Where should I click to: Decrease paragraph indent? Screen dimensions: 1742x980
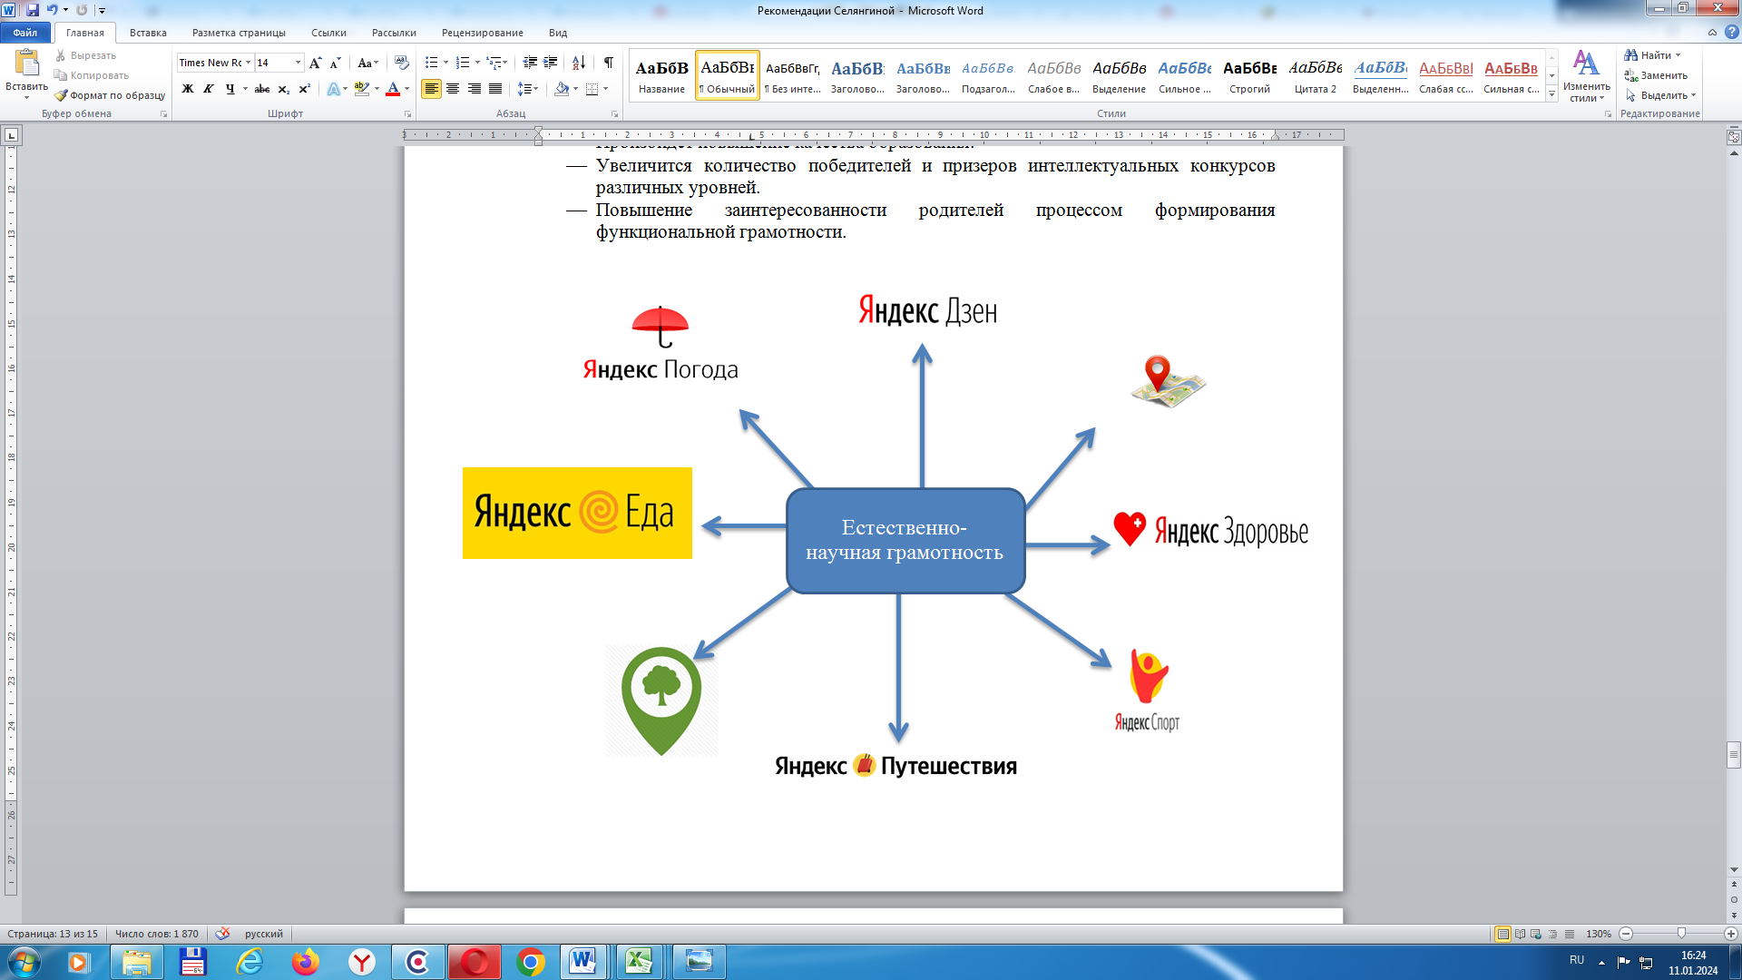[530, 63]
